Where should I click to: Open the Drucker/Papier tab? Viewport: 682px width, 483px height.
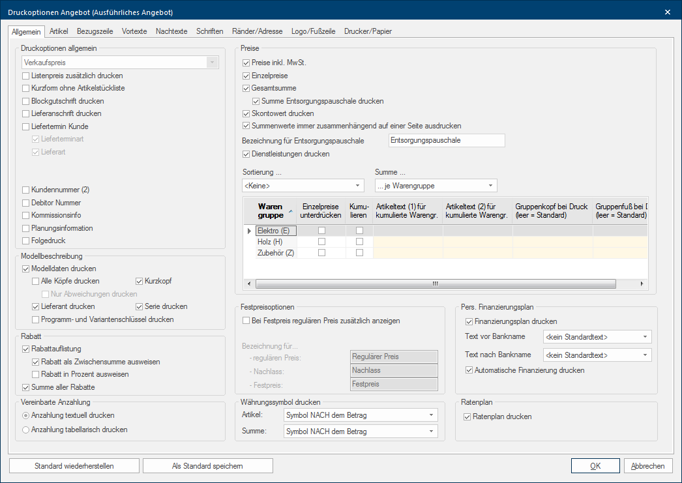point(368,31)
